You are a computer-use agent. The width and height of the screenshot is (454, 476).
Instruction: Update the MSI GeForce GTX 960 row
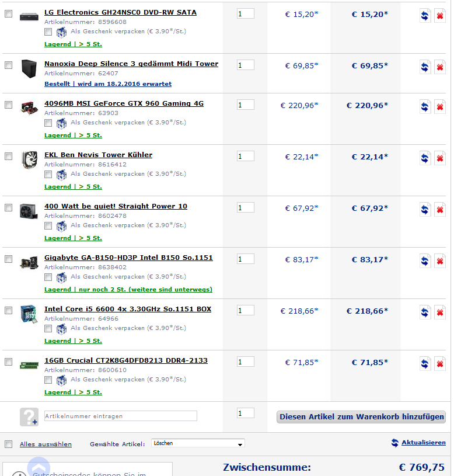(x=425, y=106)
